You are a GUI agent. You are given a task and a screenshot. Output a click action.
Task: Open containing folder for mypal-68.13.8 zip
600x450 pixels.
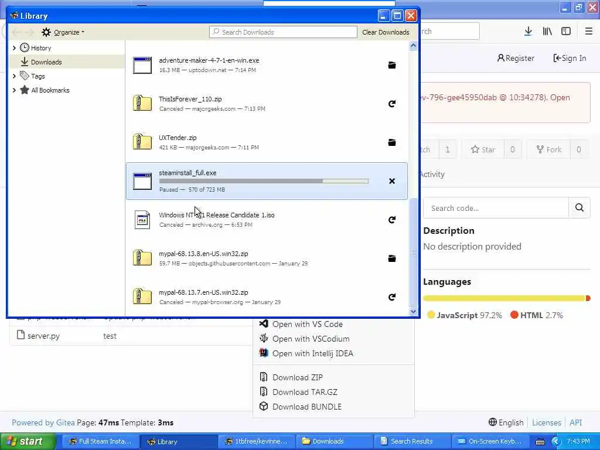click(391, 258)
